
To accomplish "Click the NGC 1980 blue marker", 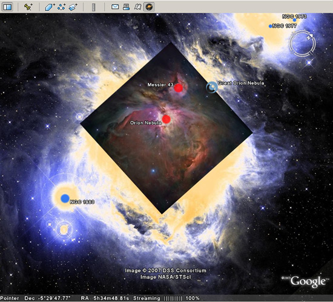I will point(65,198).
